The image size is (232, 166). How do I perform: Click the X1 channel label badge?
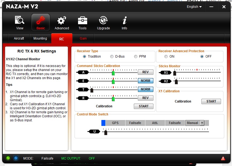[x=165, y=73]
